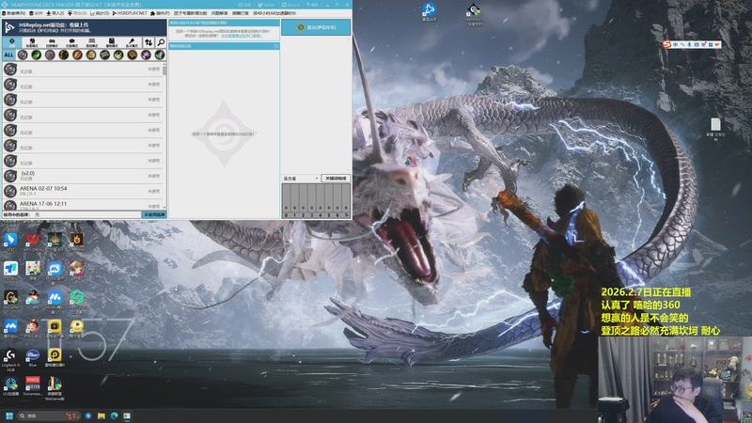Open the 法力值 mana dropdown
The height and width of the screenshot is (423, 752).
(x=301, y=179)
